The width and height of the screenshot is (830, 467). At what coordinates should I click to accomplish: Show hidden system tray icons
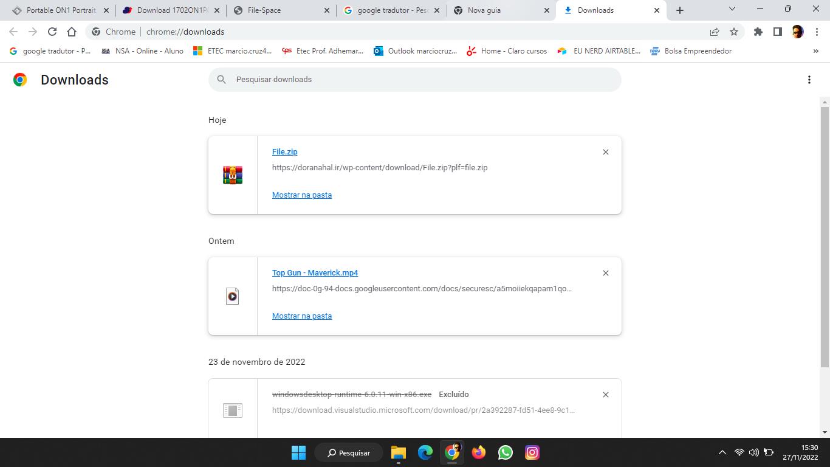click(x=722, y=452)
